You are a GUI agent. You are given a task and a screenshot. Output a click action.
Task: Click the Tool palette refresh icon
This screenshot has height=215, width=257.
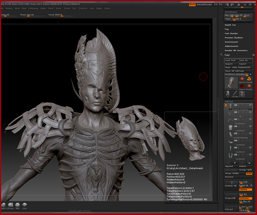point(254,55)
